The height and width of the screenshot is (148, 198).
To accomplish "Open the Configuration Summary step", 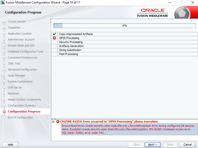I will 22,105.
